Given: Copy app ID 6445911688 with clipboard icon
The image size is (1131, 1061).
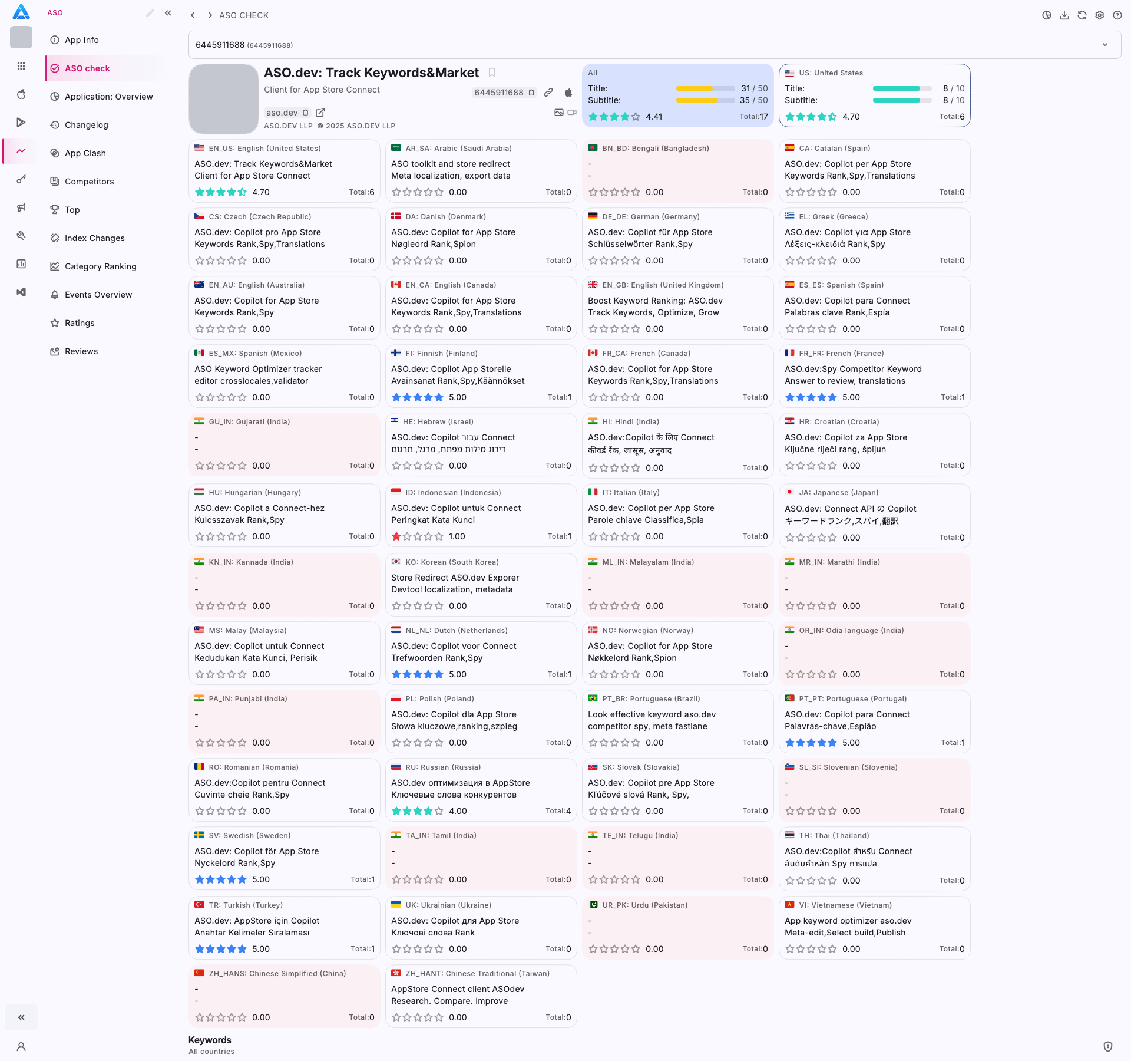Looking at the screenshot, I should tap(531, 93).
